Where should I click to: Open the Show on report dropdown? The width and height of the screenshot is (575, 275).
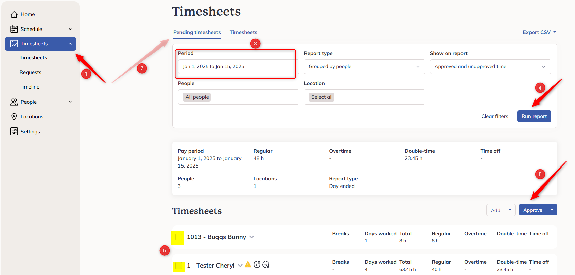490,67
